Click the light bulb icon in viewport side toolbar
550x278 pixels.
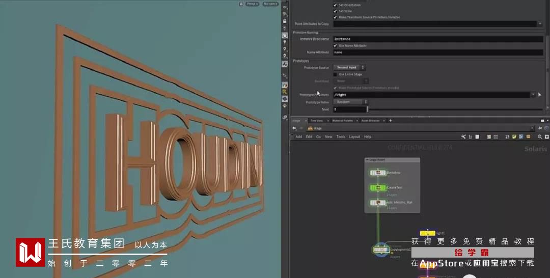[285, 42]
